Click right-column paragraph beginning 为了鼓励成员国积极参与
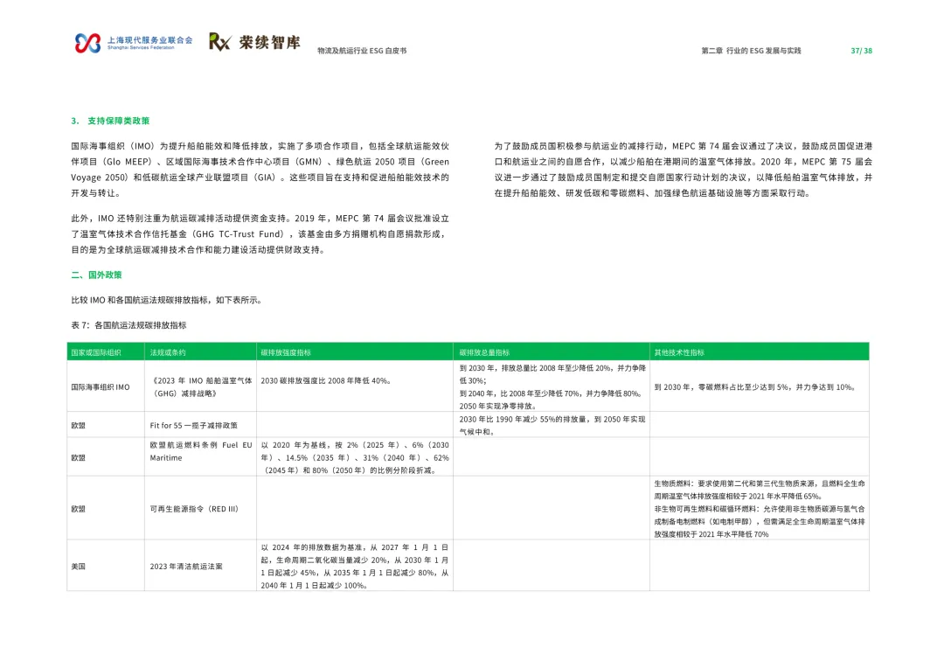Screen dimensions: 944x668 [x=684, y=170]
